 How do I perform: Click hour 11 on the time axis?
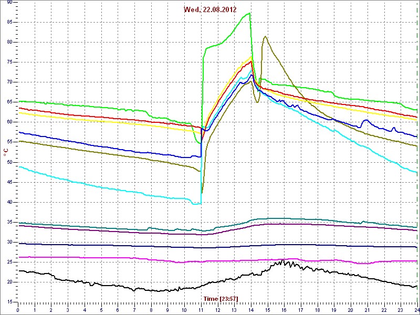click(201, 310)
